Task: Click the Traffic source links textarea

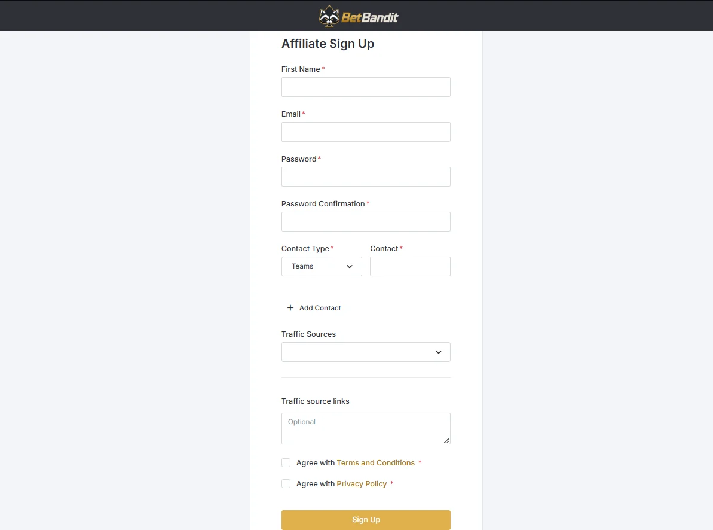Action: (366, 428)
